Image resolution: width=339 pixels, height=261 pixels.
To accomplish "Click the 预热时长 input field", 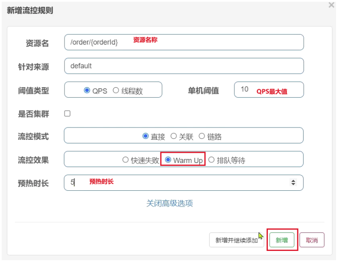I will point(184,183).
